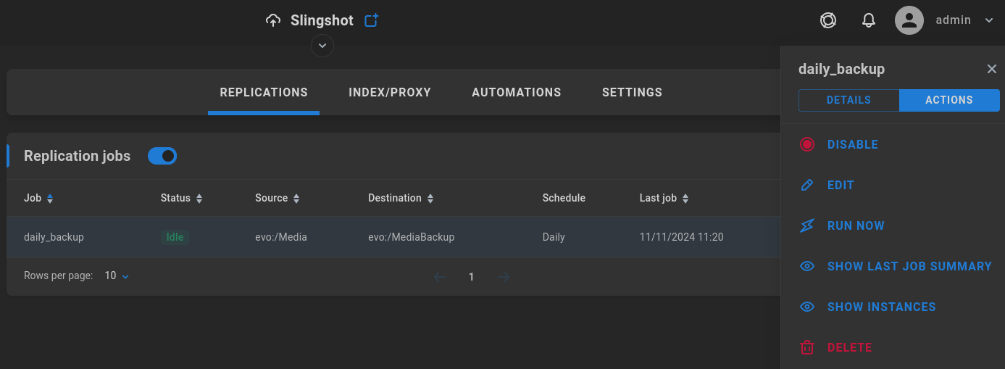Select the daily_backup job row name
This screenshot has width=1005, height=369.
click(54, 237)
